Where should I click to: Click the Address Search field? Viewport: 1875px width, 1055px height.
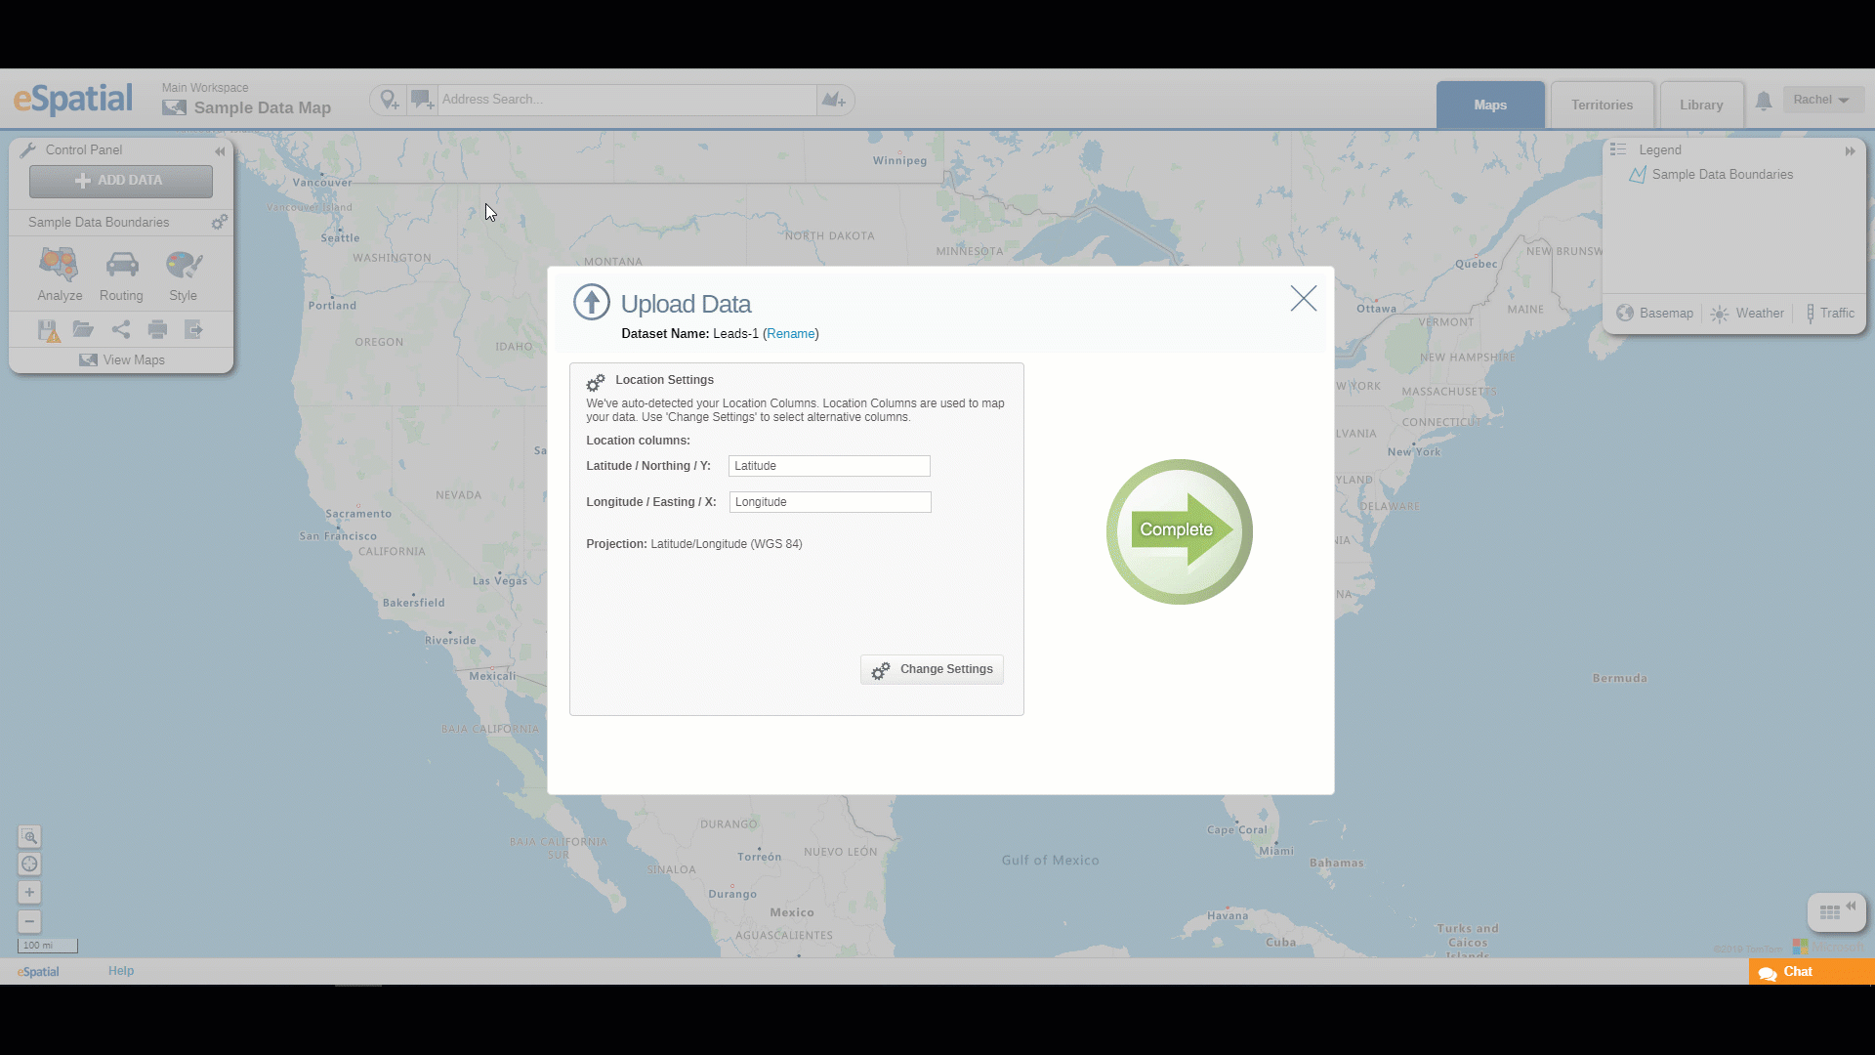[x=627, y=100]
